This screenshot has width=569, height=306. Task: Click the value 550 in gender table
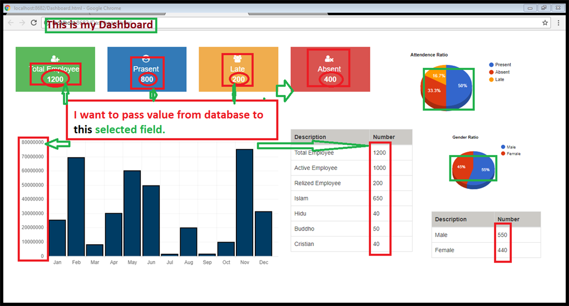pyautogui.click(x=502, y=235)
